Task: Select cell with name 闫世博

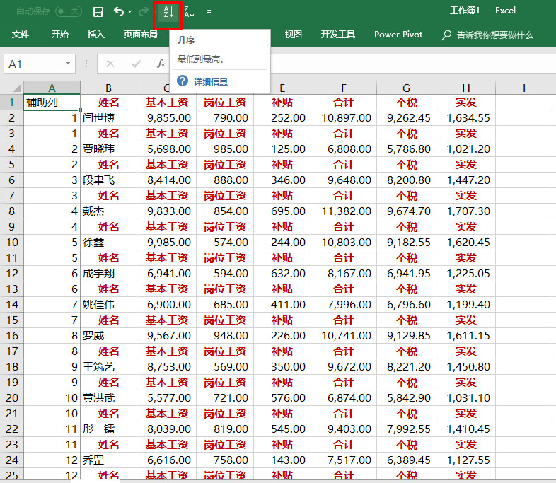Action: click(x=108, y=118)
